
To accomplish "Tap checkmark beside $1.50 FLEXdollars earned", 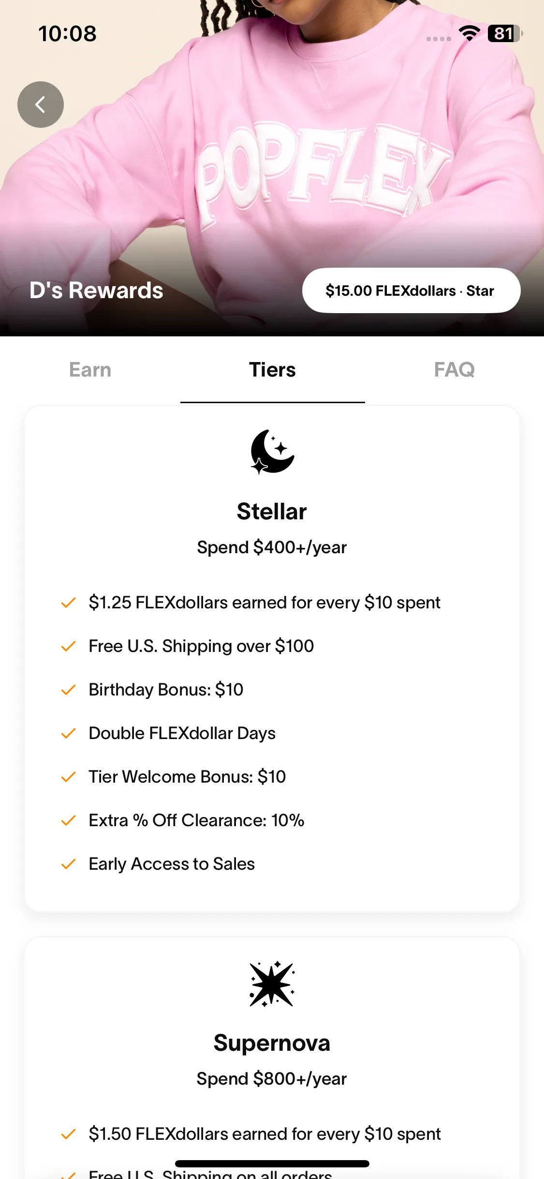I will 69,1134.
